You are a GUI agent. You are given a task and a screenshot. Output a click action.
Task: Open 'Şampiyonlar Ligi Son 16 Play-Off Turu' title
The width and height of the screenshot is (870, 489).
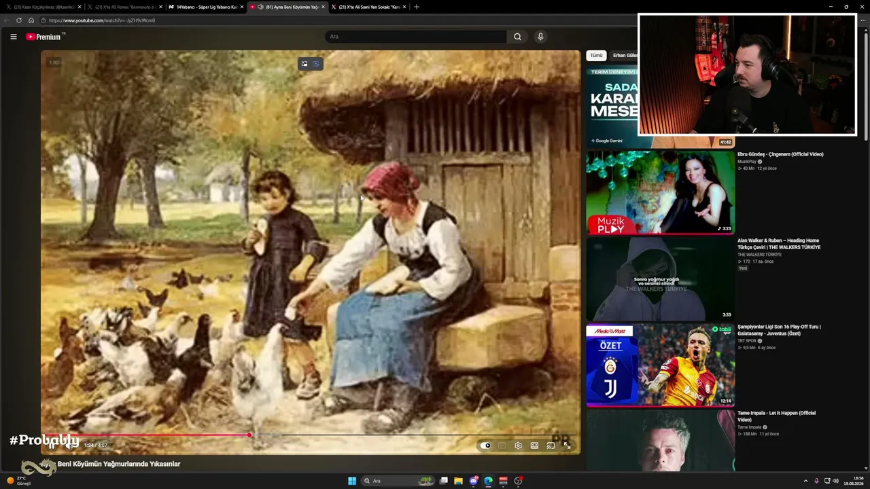click(779, 330)
